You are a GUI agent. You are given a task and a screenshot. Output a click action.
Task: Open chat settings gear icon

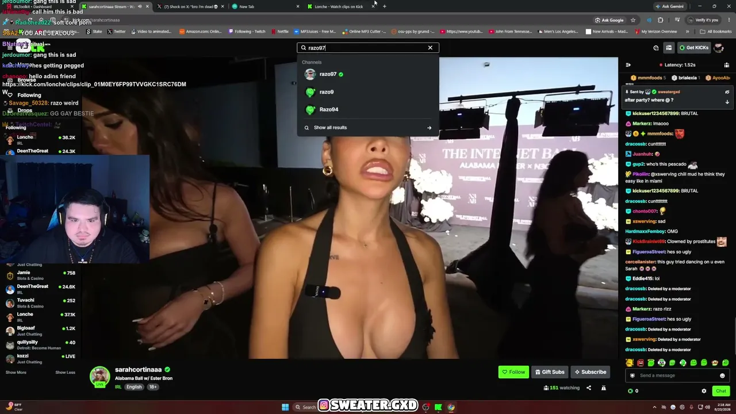coord(704,391)
